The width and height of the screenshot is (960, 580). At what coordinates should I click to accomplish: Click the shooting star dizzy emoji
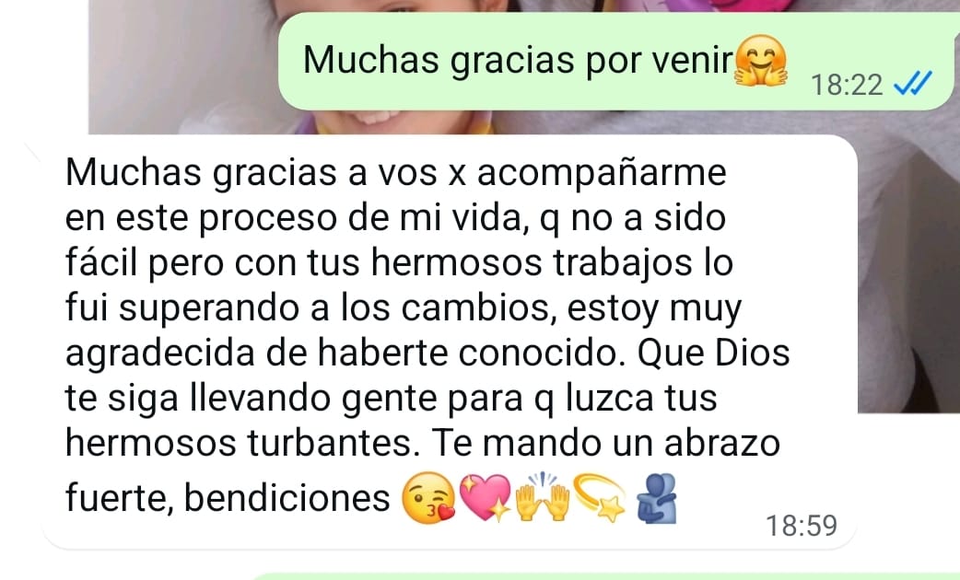[601, 497]
